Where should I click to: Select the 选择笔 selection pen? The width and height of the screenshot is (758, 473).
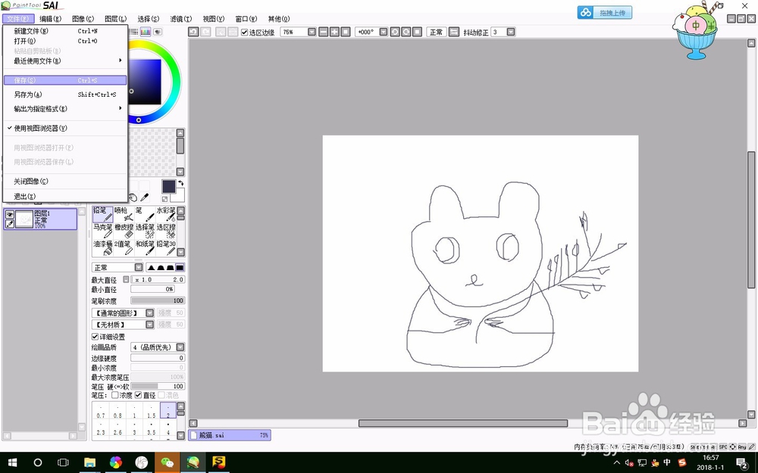click(x=145, y=231)
